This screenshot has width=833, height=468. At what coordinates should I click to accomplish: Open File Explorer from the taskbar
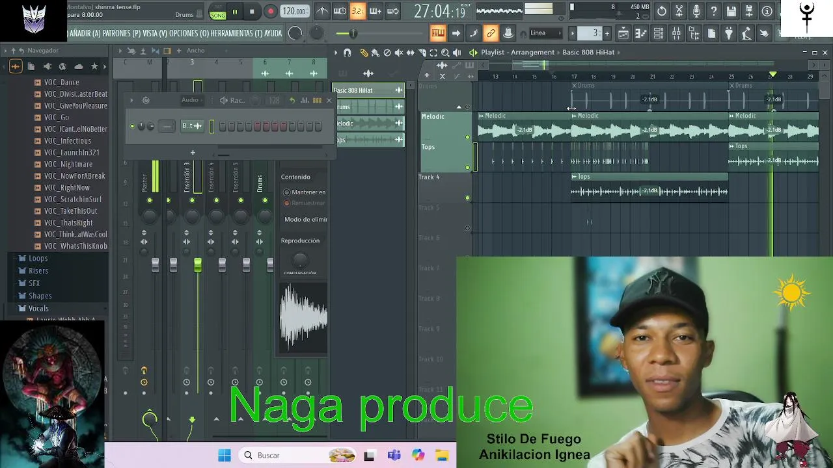[442, 456]
